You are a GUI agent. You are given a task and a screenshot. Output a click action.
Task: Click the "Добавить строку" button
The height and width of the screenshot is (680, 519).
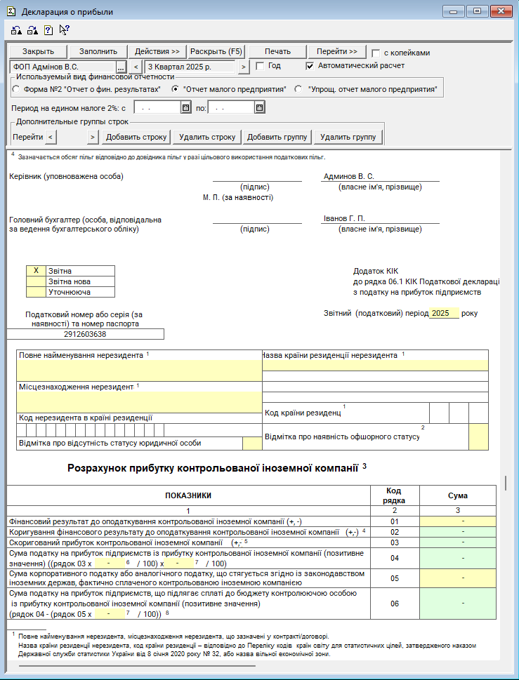click(x=136, y=137)
